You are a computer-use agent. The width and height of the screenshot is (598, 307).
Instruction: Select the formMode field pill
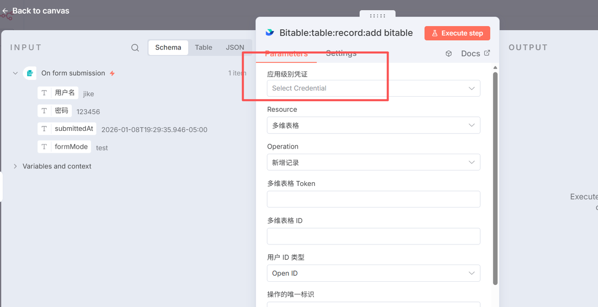click(64, 147)
